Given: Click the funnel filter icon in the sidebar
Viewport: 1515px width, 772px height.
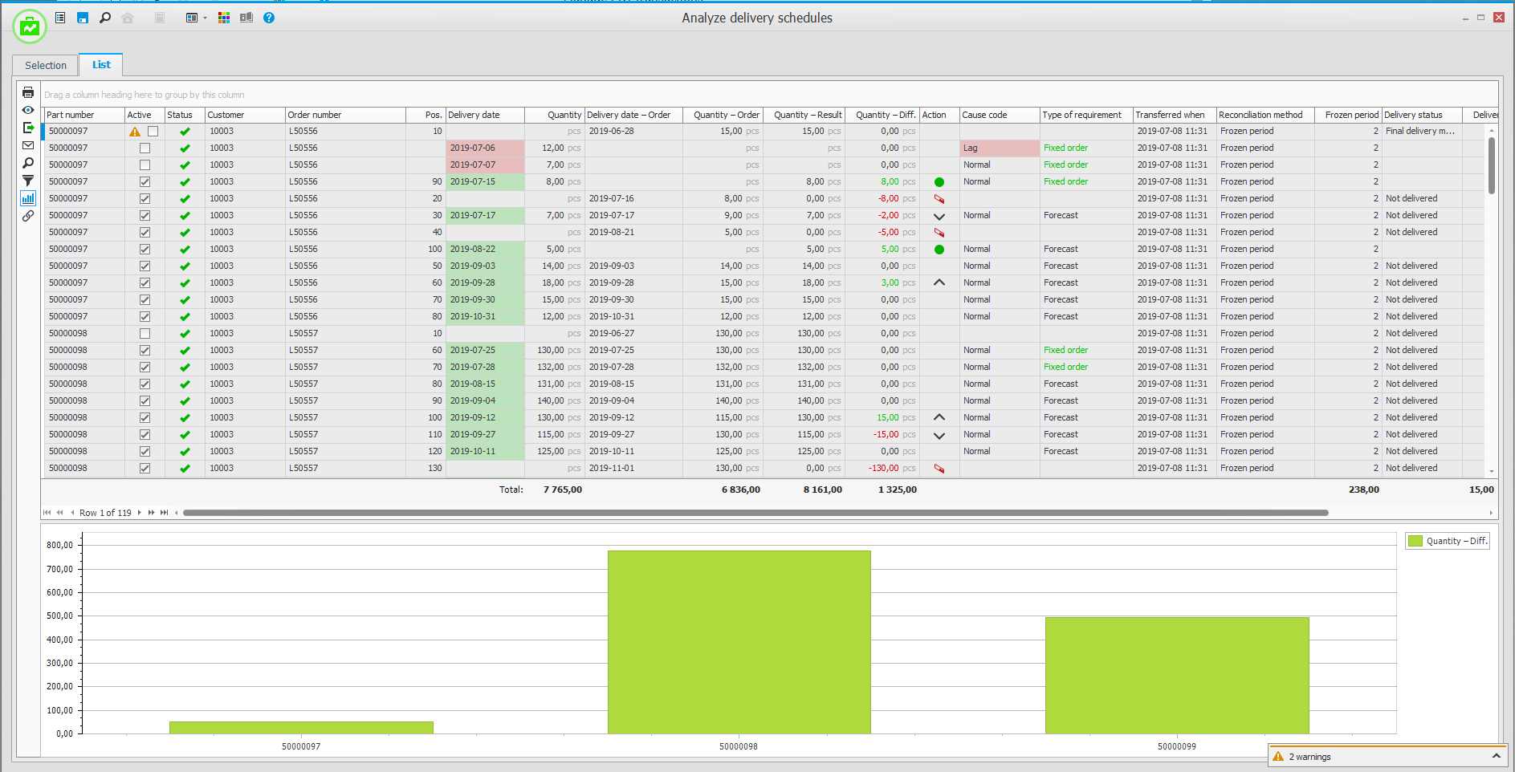Looking at the screenshot, I should click(28, 181).
